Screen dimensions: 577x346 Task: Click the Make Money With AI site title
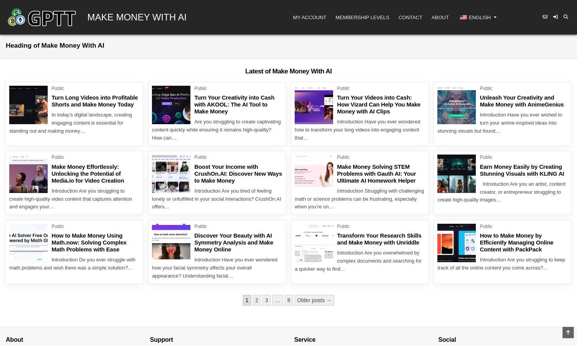point(137,17)
